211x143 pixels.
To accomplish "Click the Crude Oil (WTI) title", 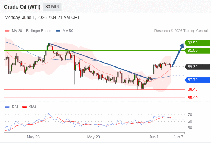I will [22, 7].
